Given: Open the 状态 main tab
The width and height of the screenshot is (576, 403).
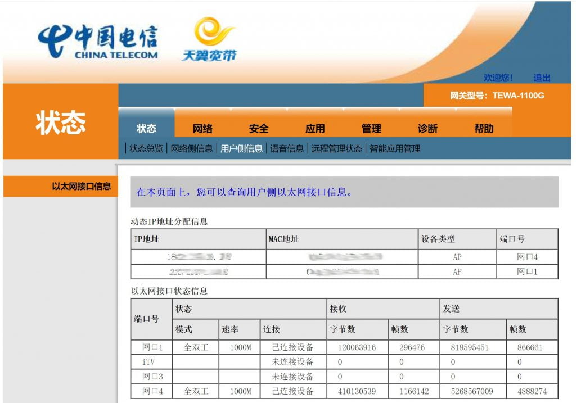Looking at the screenshot, I should 146,128.
